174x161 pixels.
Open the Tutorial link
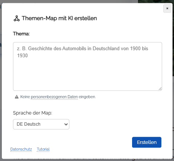tap(43, 149)
